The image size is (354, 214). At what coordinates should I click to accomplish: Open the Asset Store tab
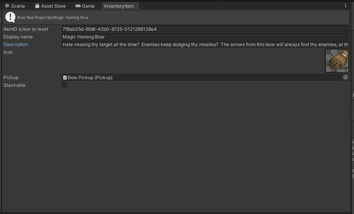(50, 6)
